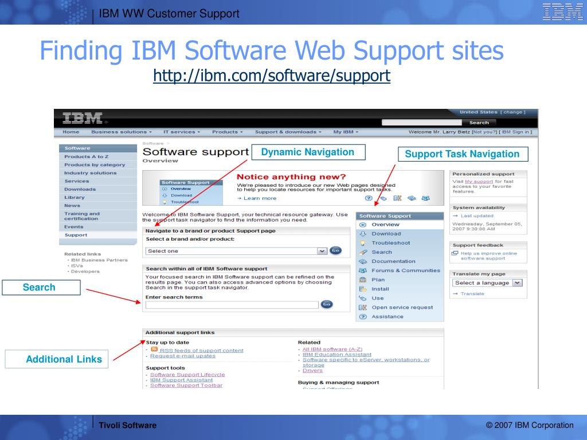Click the support feedback window icon
The width and height of the screenshot is (587, 440).
pyautogui.click(x=455, y=253)
